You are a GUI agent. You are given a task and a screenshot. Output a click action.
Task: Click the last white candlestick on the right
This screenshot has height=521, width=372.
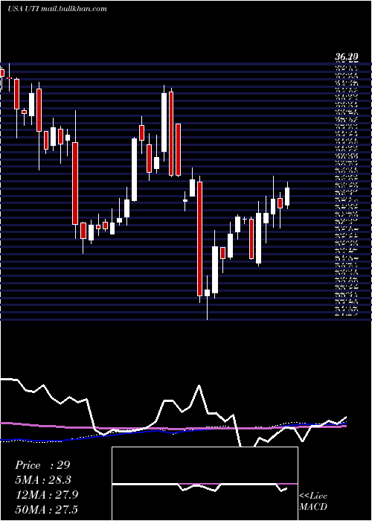coord(287,196)
